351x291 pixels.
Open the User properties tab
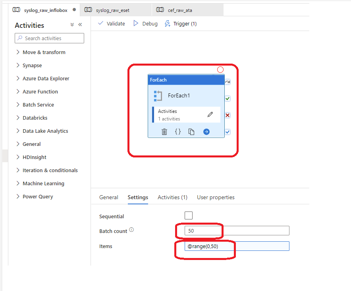(x=216, y=197)
